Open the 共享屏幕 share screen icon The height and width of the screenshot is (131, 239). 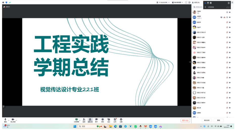click(76, 119)
